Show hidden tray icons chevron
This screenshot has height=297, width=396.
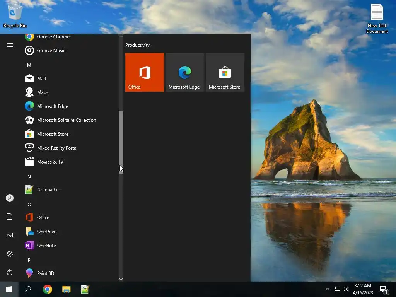click(x=327, y=289)
